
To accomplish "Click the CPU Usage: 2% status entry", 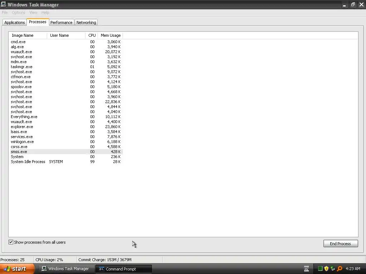I will pos(49,260).
